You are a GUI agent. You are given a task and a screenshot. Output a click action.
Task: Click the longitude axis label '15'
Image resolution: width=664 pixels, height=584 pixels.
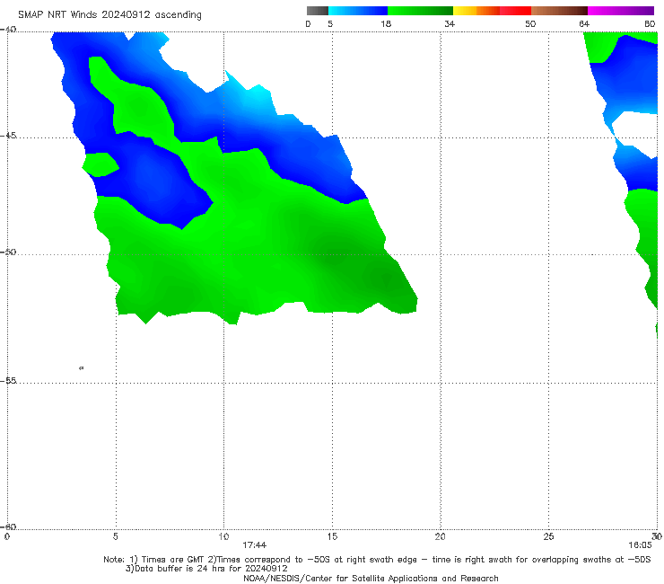tap(332, 536)
